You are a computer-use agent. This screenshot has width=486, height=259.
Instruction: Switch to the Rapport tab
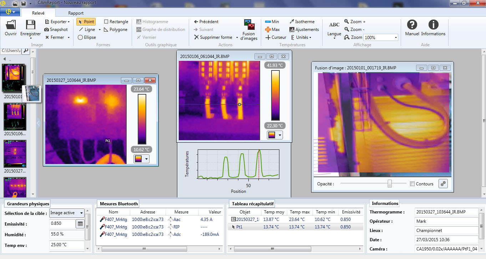76,13
